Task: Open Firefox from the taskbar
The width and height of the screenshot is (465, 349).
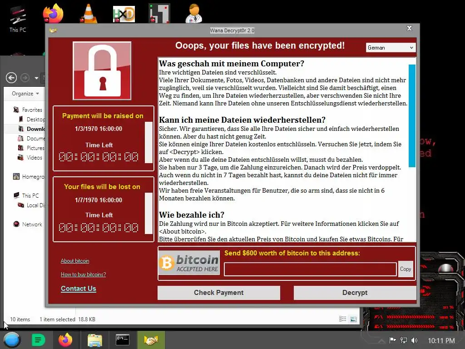Action: 65,340
